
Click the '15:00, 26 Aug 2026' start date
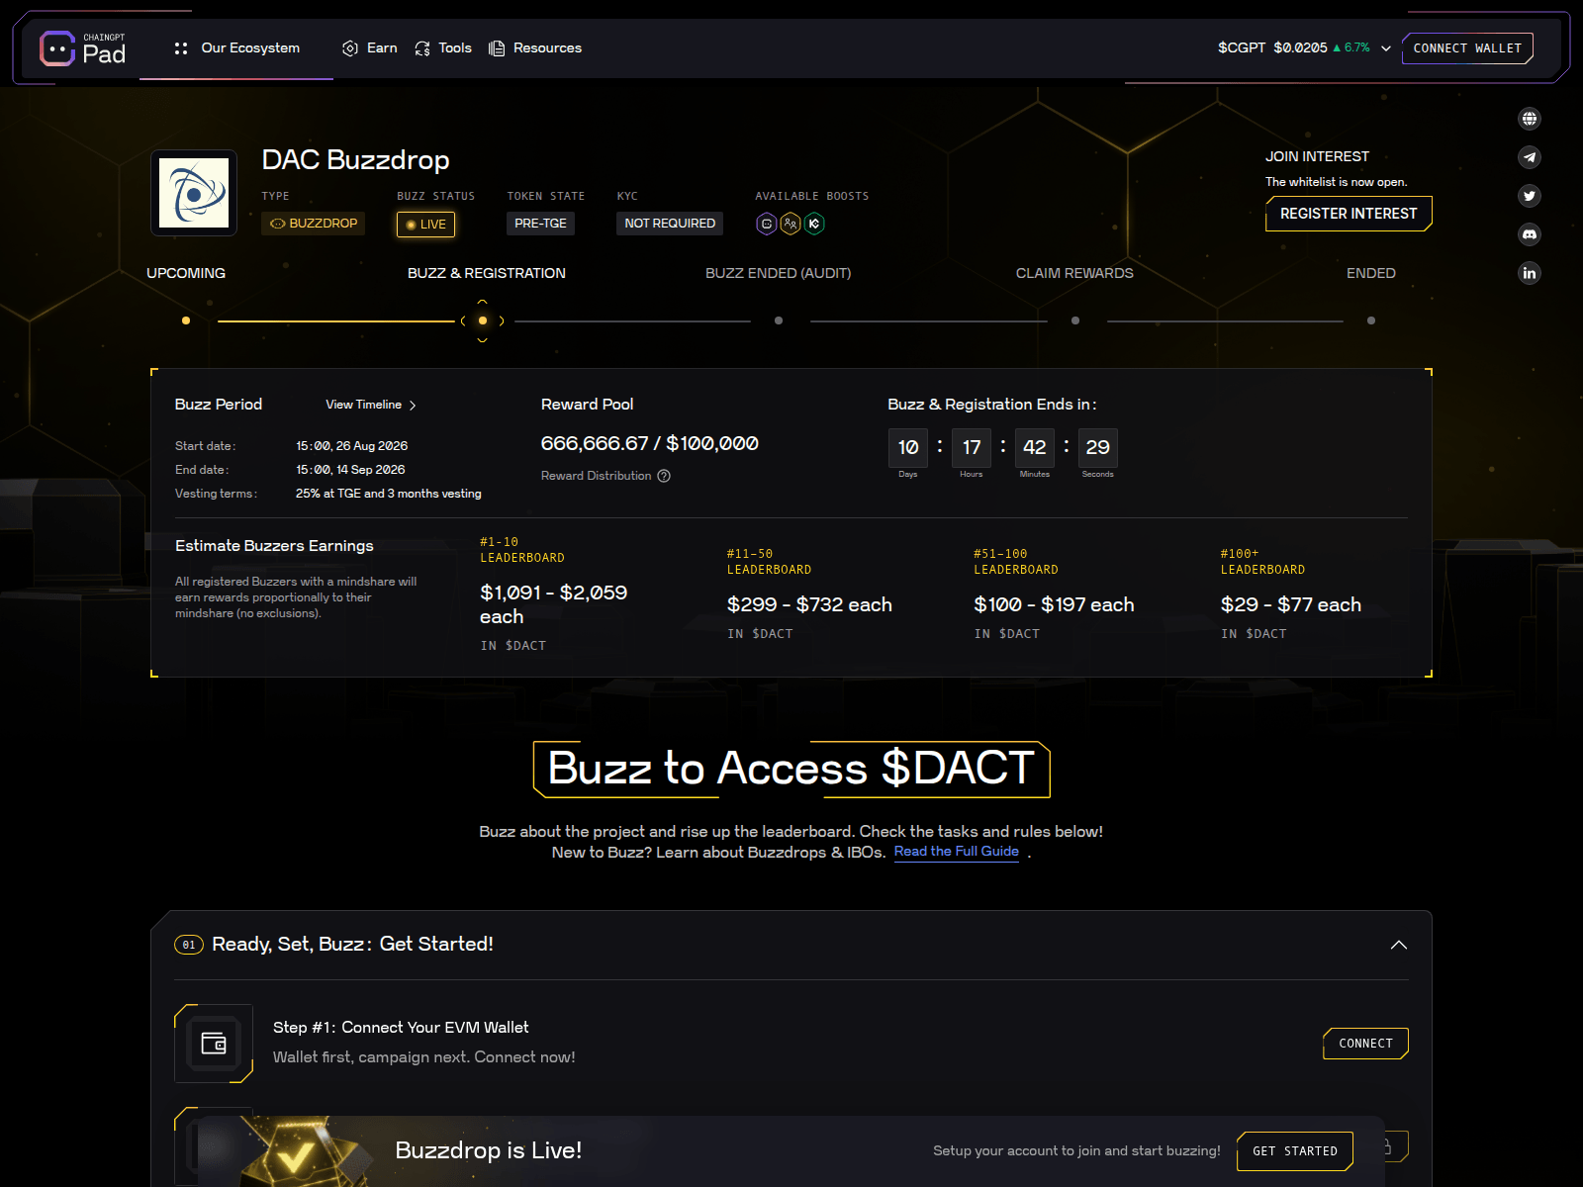[352, 446]
